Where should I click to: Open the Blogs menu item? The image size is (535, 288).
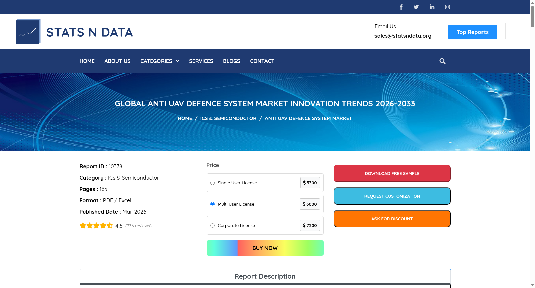click(x=232, y=61)
